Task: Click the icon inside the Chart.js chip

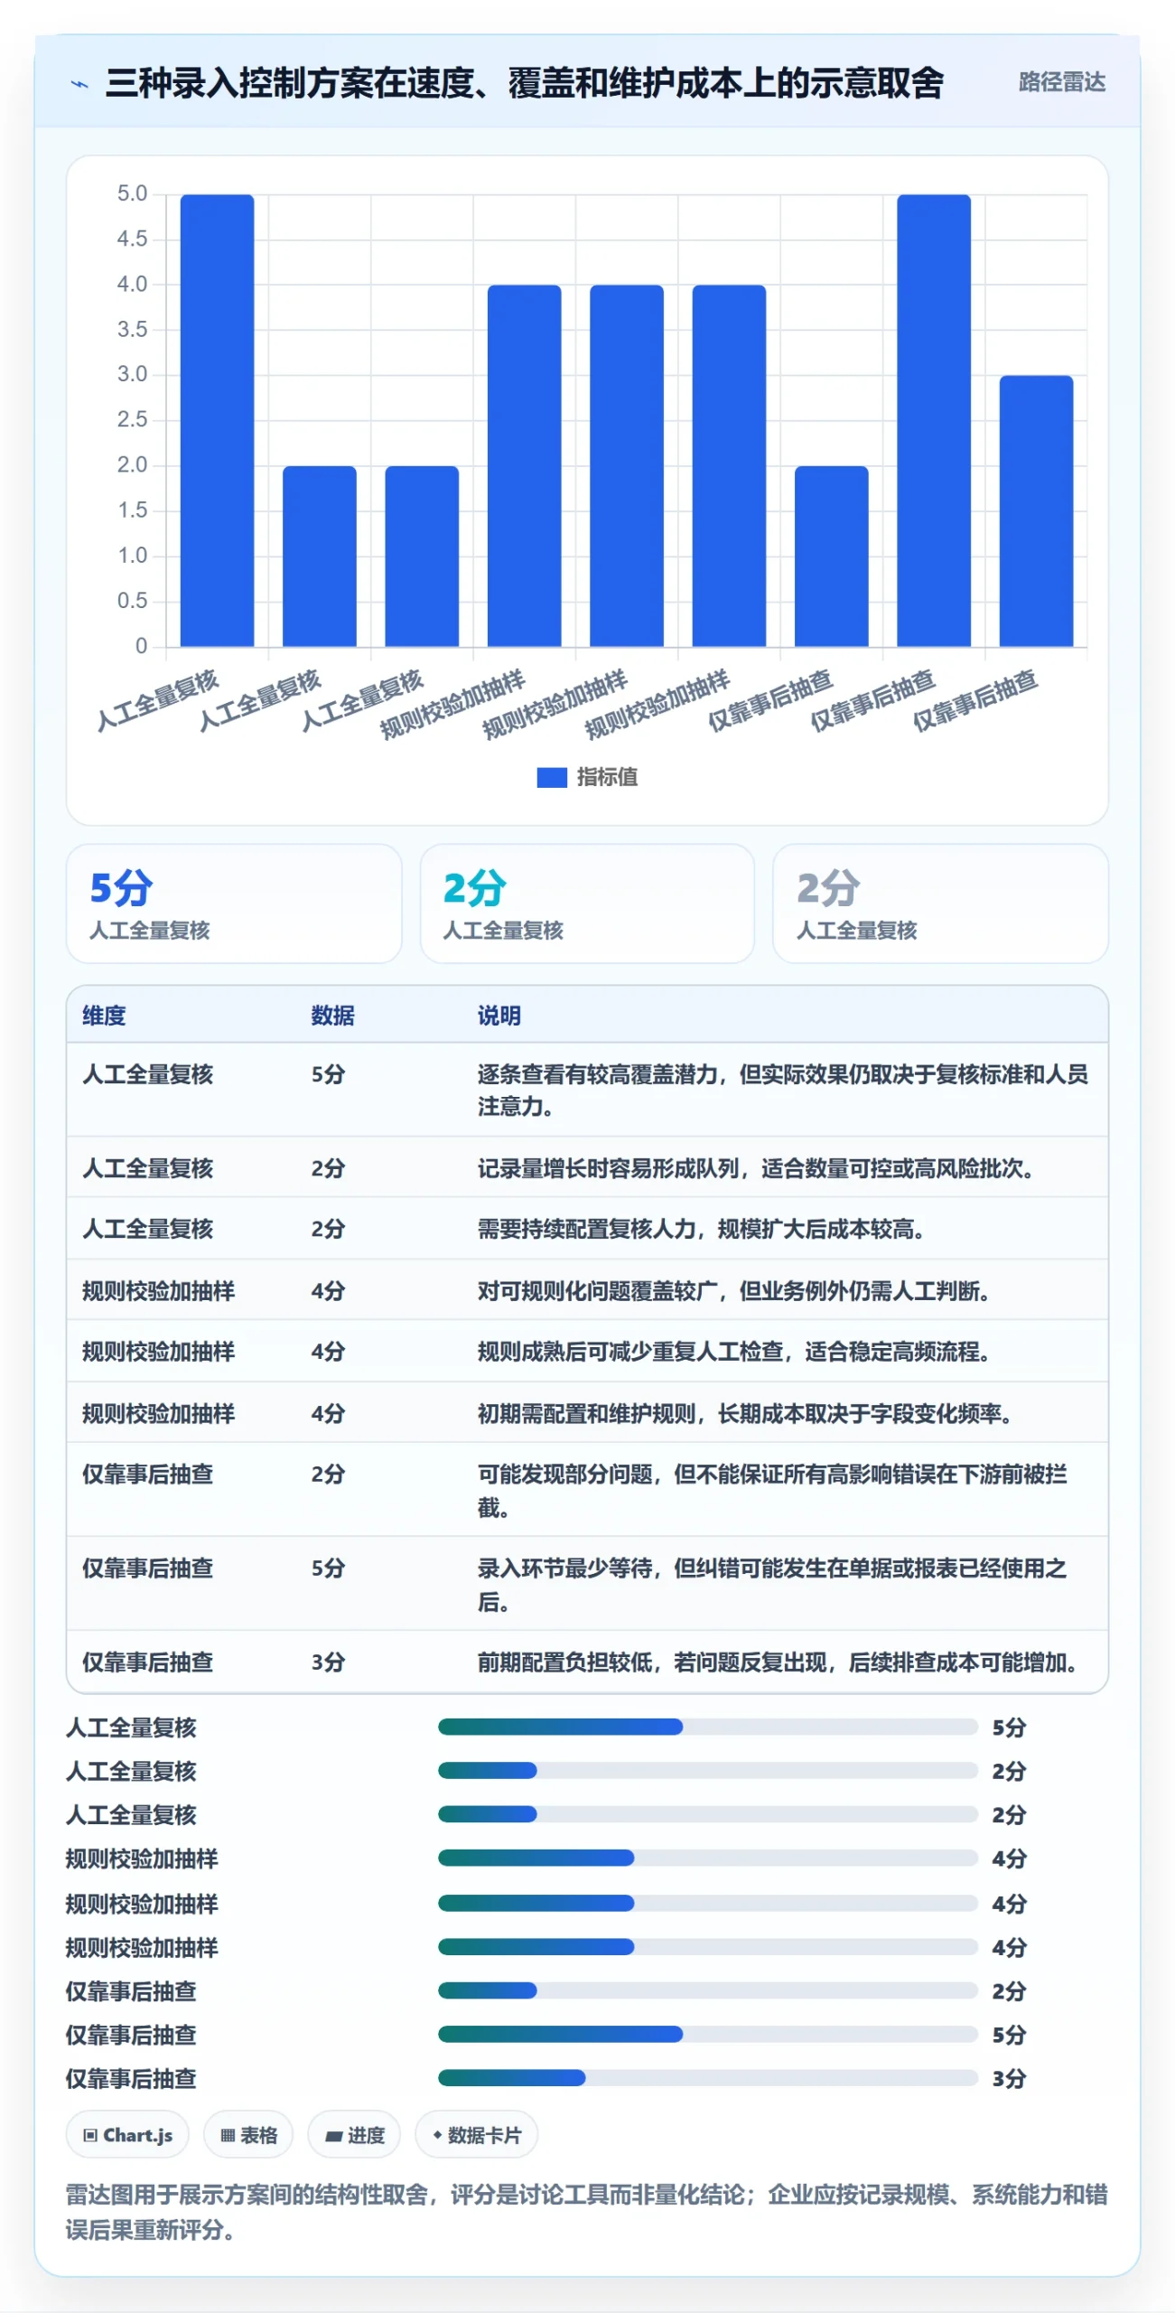Action: click(90, 2135)
